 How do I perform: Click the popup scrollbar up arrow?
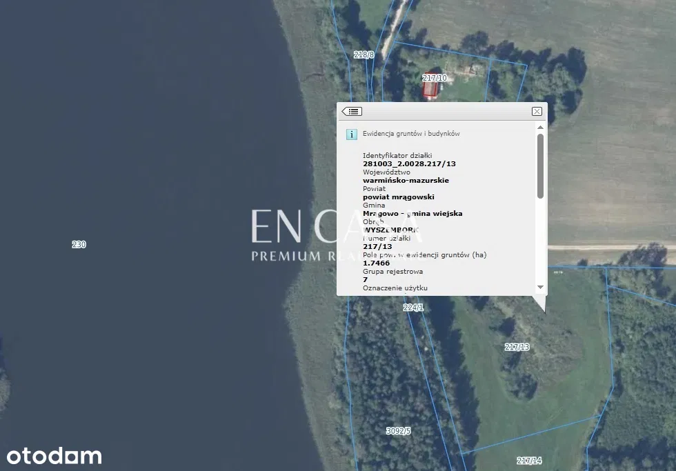pos(540,127)
